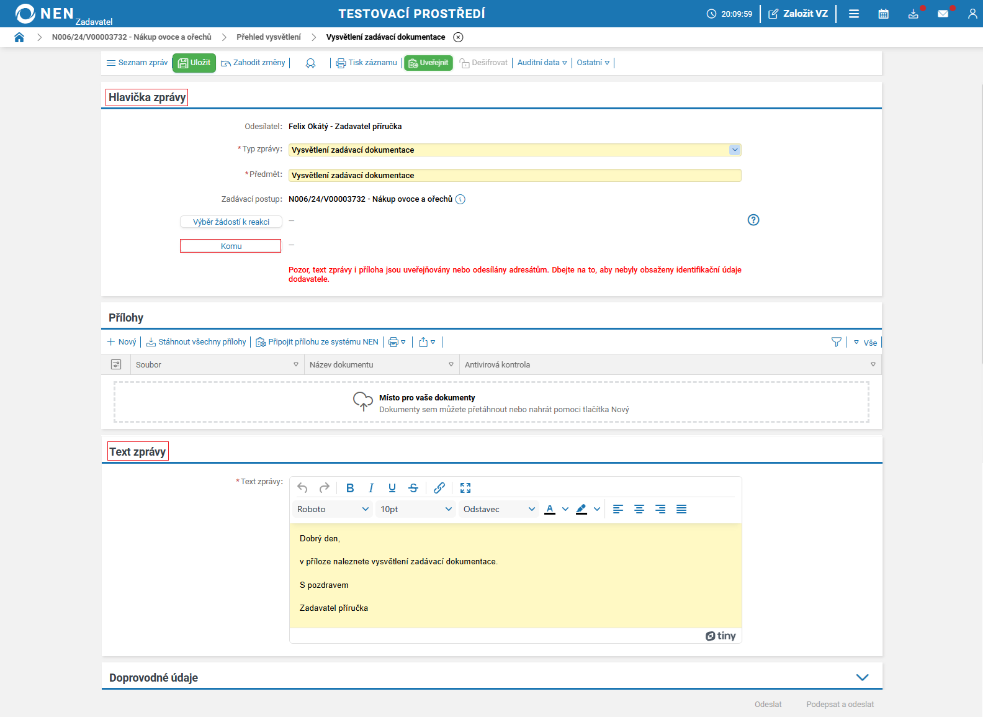Click the Uložit save button

[194, 63]
